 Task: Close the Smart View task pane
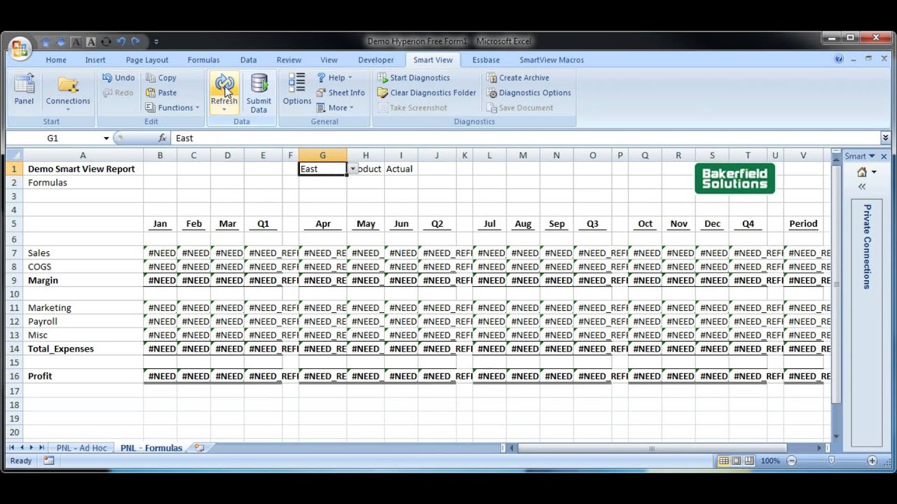[884, 156]
